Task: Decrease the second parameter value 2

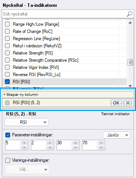Action: pyautogui.click(x=50, y=147)
